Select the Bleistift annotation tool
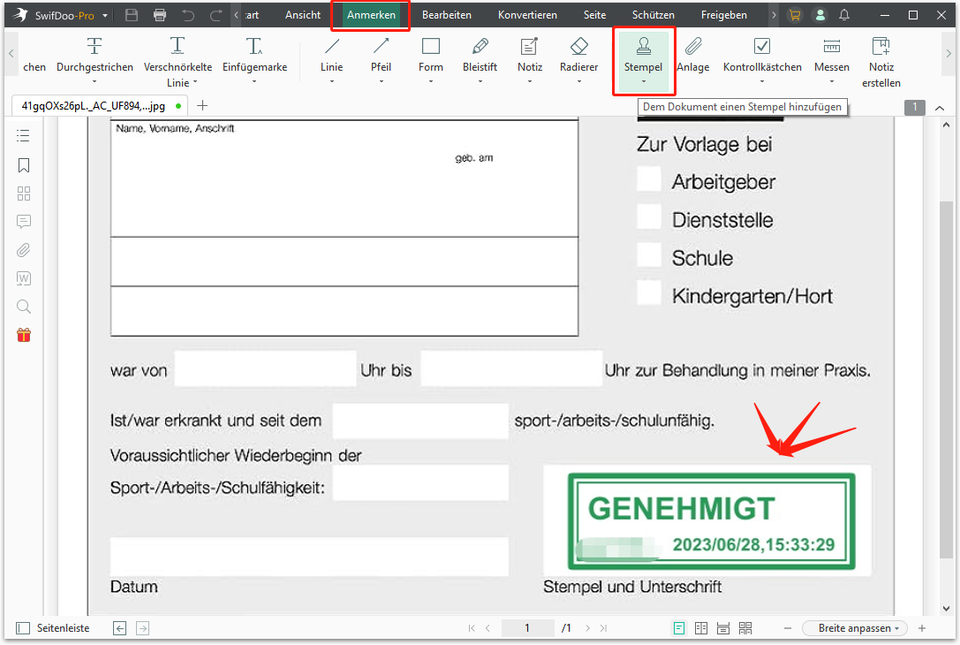The image size is (960, 645). 480,56
